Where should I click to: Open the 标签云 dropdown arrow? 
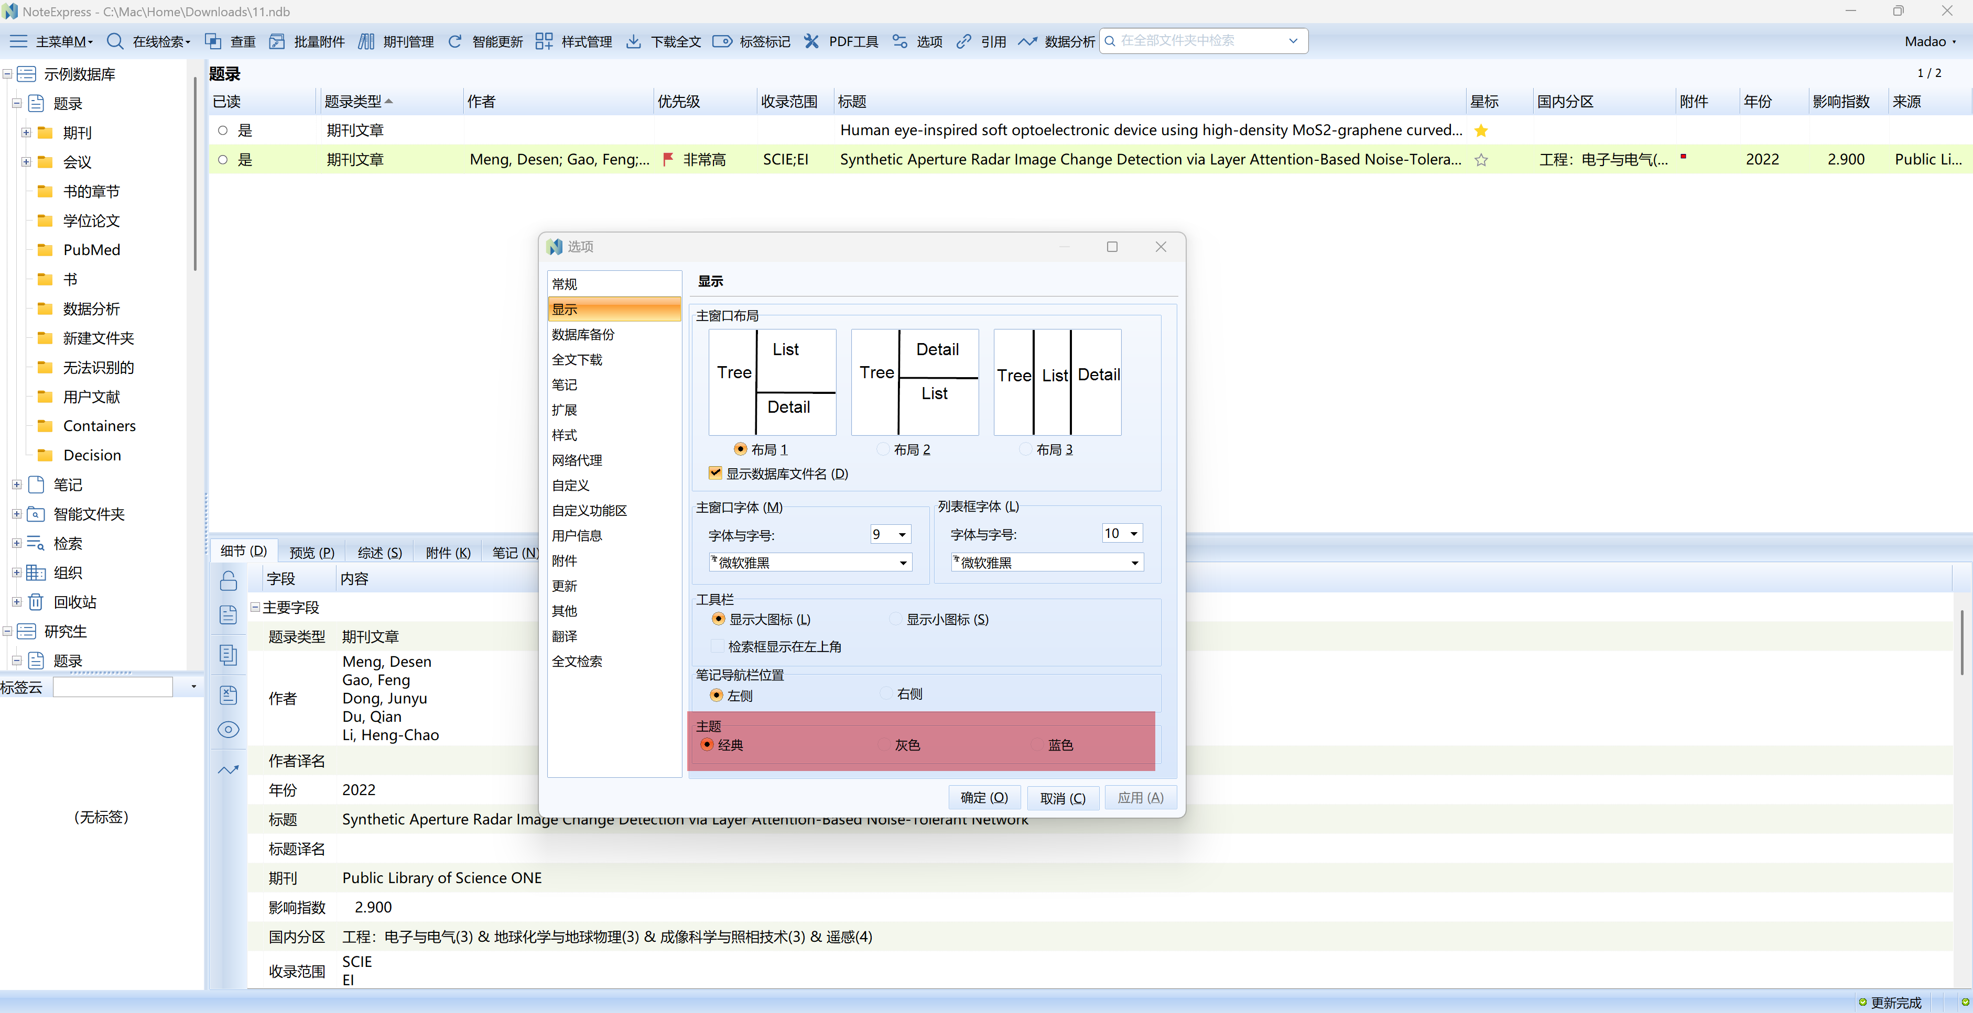(194, 686)
